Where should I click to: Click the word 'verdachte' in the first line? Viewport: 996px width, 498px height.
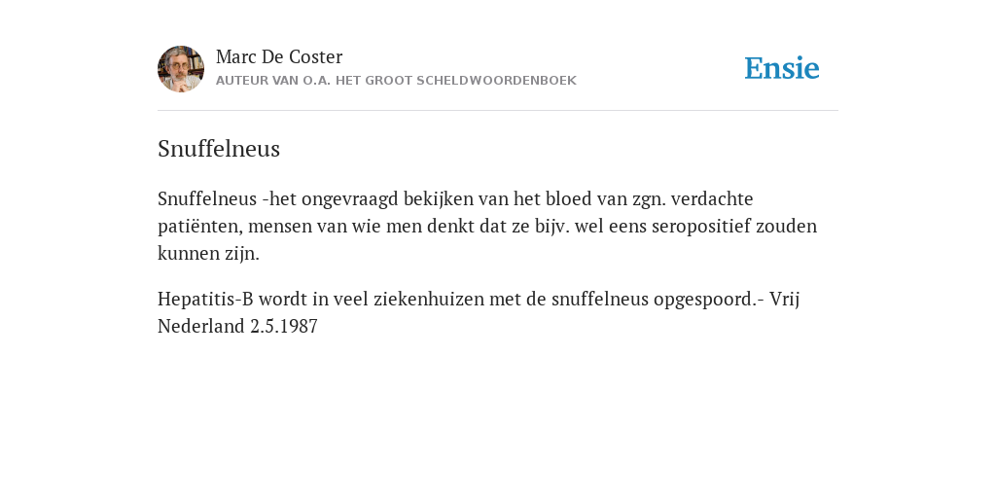tap(712, 198)
